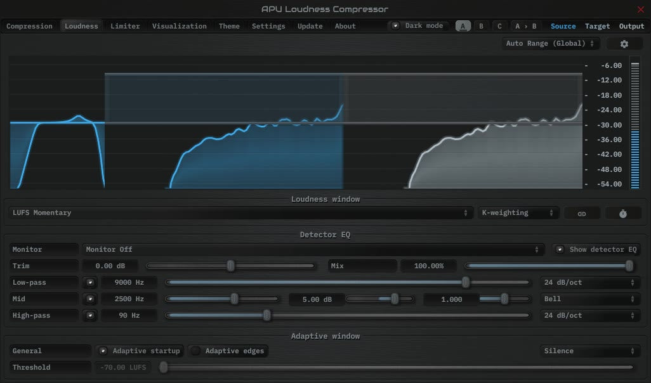This screenshot has height=383, width=651.
Task: Open Low-pass 24 dB/oct slope dropdown
Action: (x=589, y=283)
